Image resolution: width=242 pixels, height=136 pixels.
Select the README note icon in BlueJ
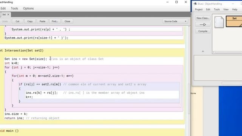(219, 22)
